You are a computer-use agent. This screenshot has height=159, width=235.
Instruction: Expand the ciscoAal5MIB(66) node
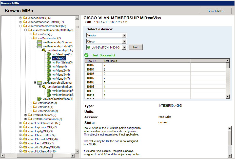click(x=21, y=18)
